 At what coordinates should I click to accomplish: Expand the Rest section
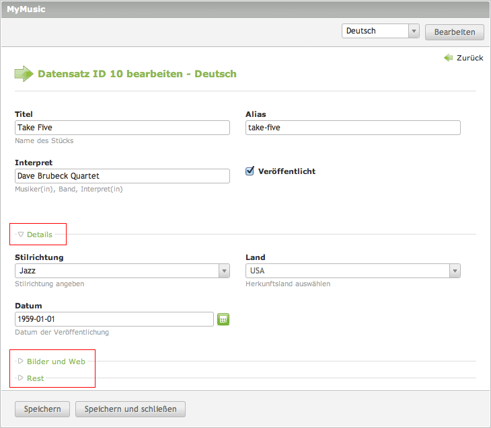[35, 378]
